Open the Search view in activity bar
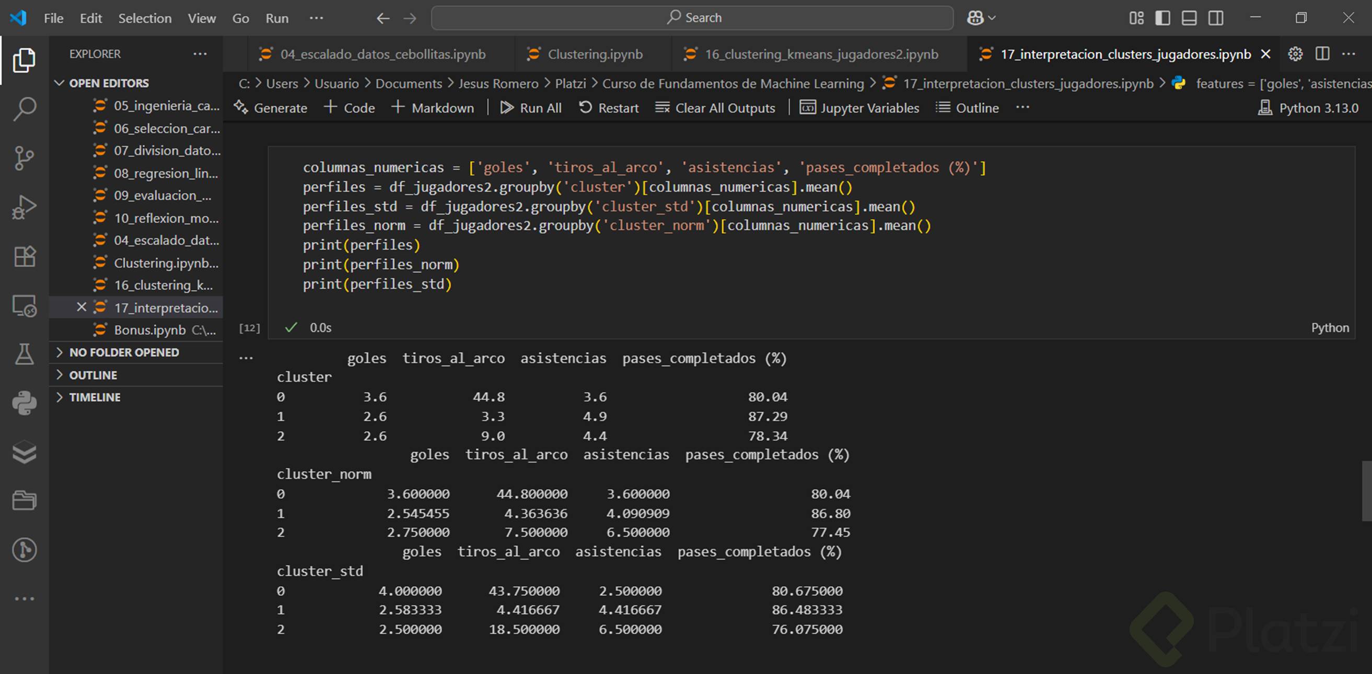 point(24,109)
